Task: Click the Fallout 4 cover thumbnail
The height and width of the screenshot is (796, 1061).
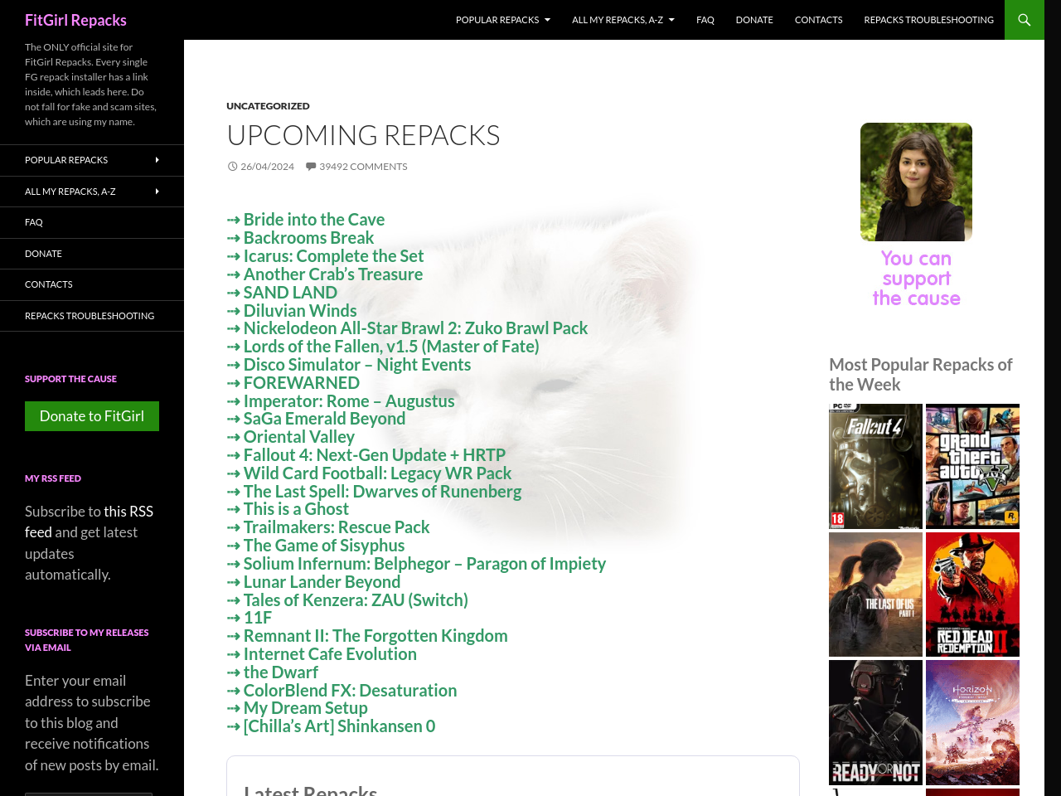Action: (875, 466)
